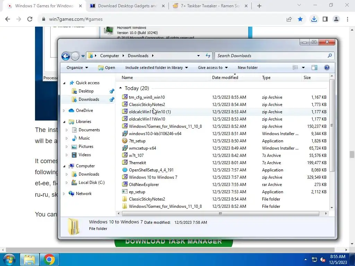Open the Chrome three-dot menu
Viewport: 355px width, 266px height.
pos(347,19)
